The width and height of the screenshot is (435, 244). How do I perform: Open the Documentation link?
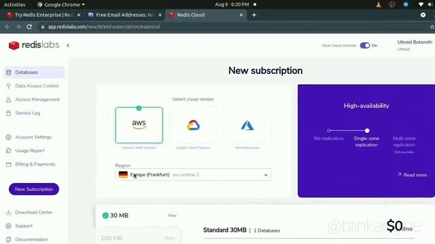[31, 239]
